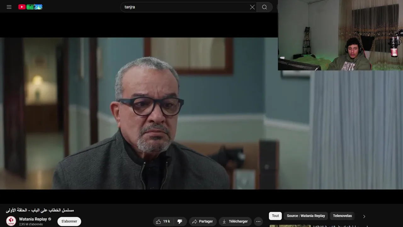The width and height of the screenshot is (403, 227).
Task: Share the video via Partager
Action: tap(202, 221)
